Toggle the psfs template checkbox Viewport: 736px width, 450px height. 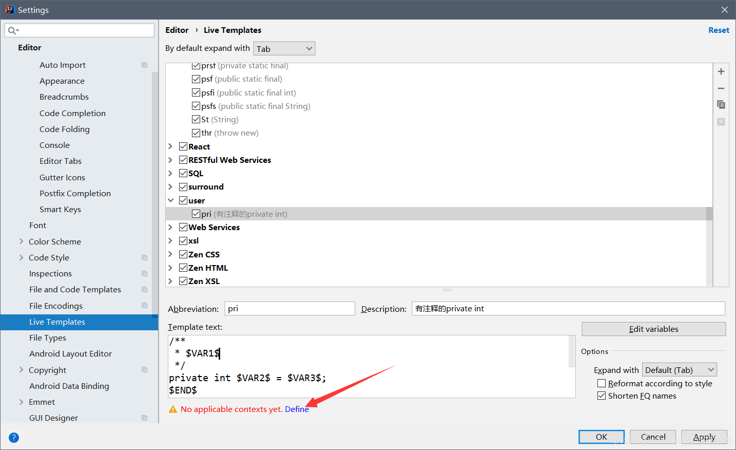[196, 106]
